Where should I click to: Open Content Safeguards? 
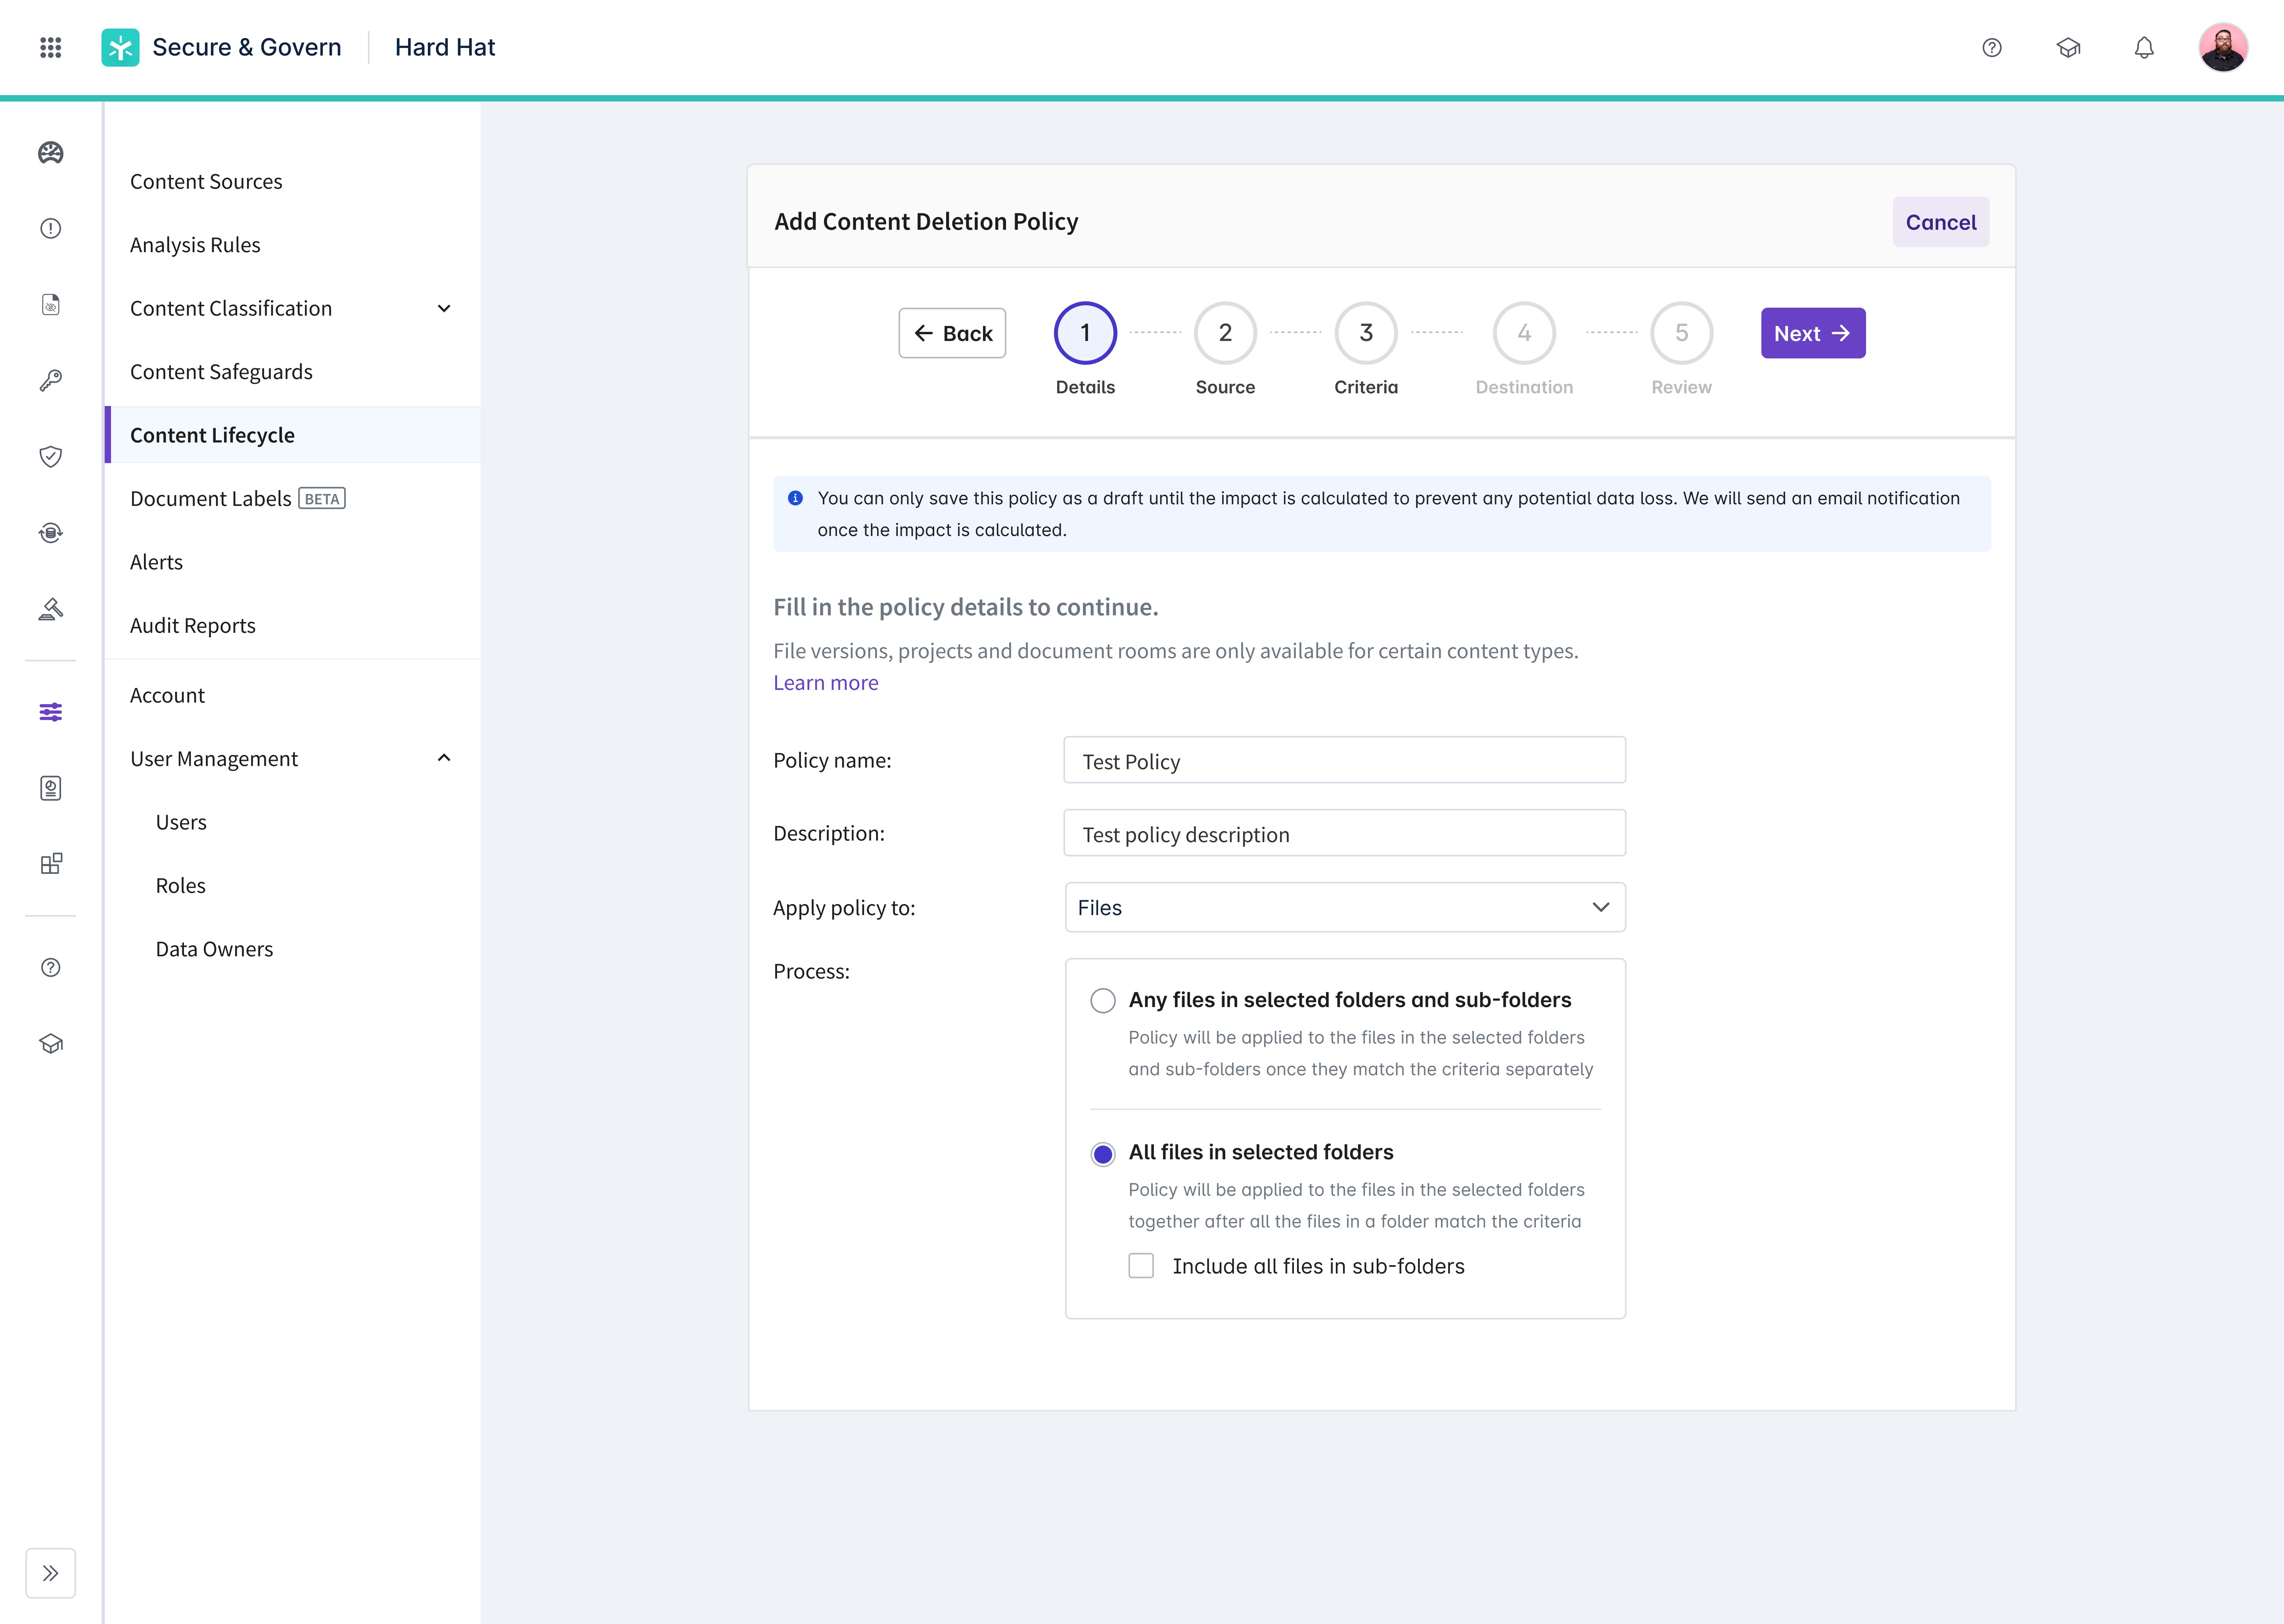tap(221, 372)
